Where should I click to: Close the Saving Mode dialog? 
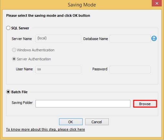click(x=157, y=4)
